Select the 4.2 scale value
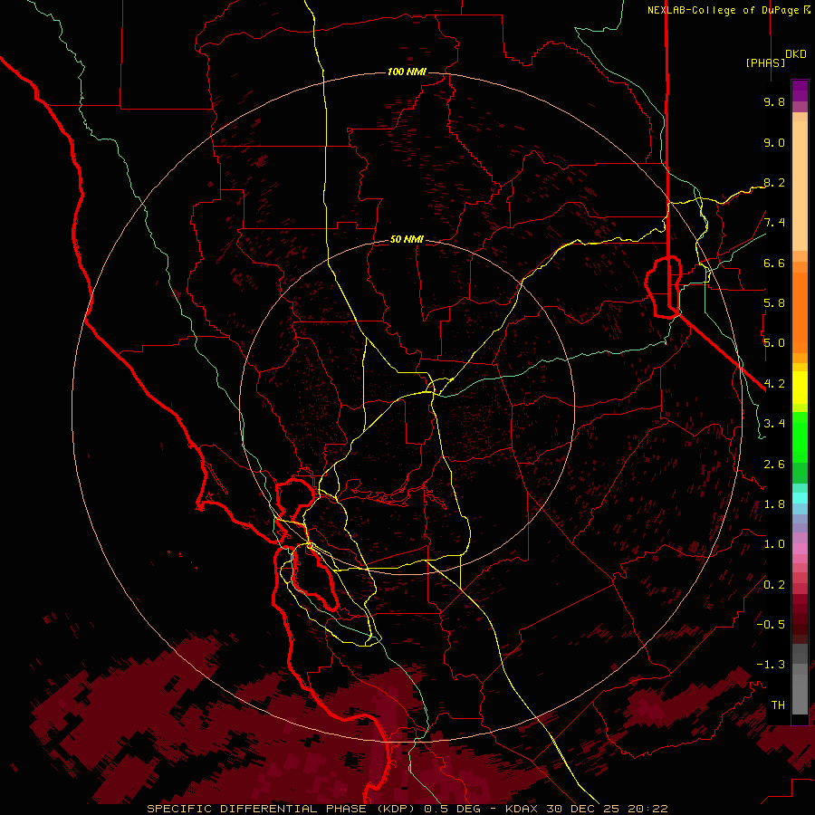The width and height of the screenshot is (815, 815). (774, 384)
